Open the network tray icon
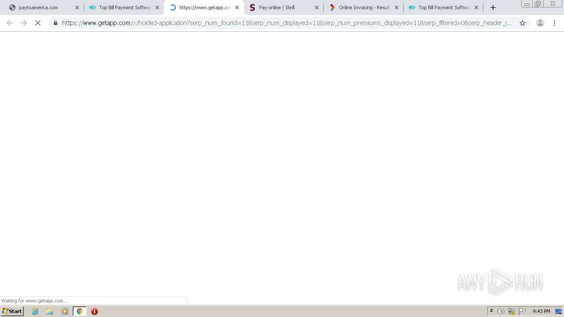564x317 pixels. pyautogui.click(x=512, y=311)
